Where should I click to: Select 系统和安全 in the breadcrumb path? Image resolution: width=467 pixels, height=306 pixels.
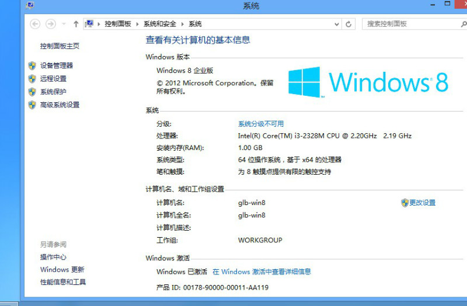(160, 24)
